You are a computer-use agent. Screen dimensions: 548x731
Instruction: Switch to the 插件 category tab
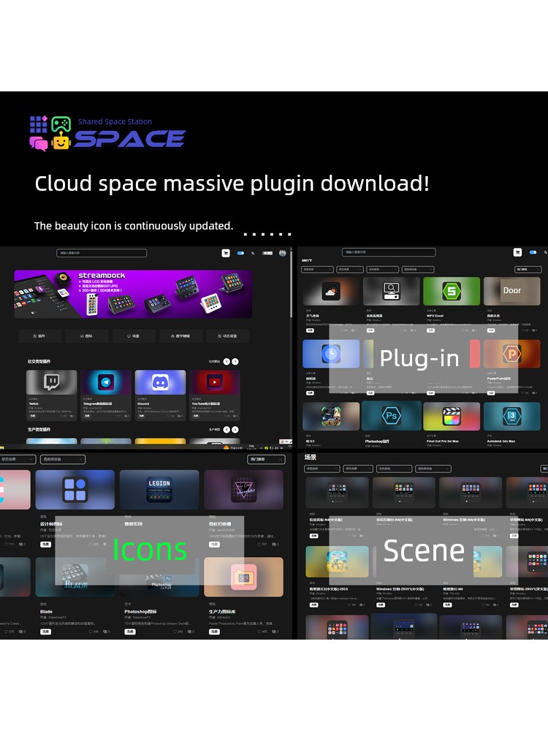pyautogui.click(x=39, y=336)
